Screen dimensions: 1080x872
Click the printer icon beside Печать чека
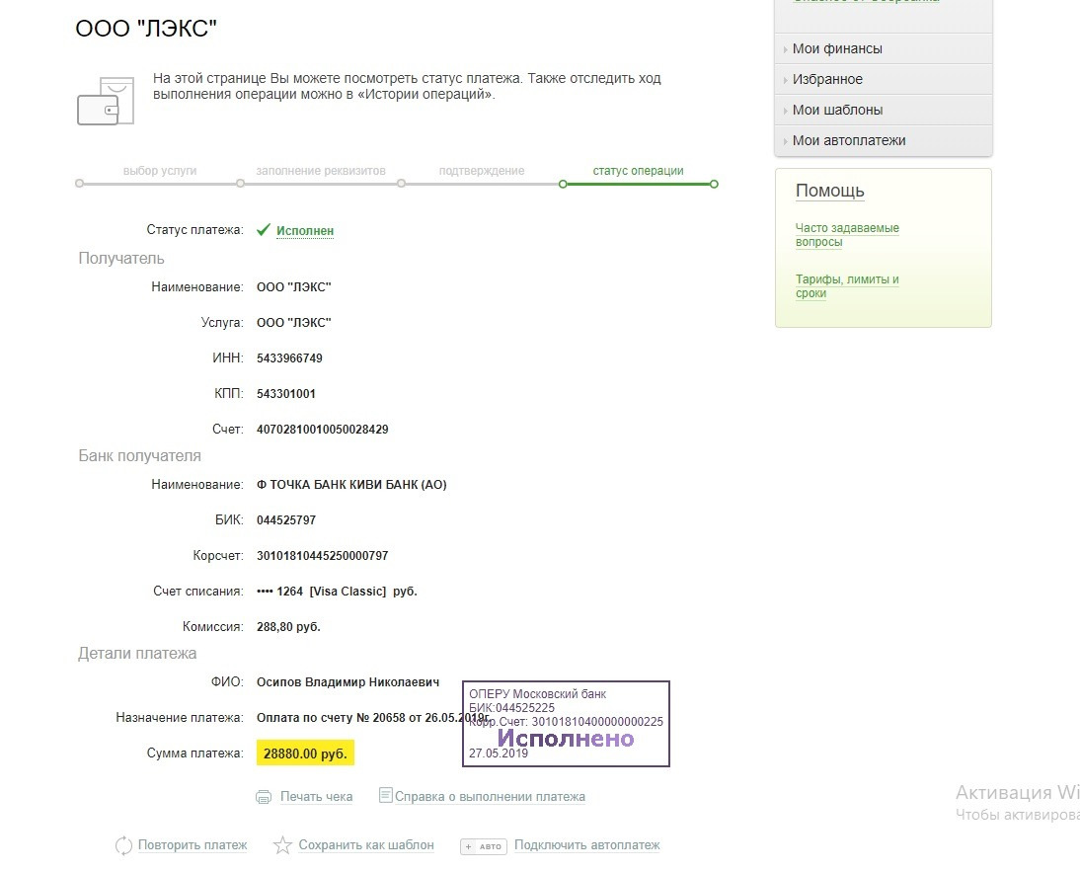coord(264,797)
